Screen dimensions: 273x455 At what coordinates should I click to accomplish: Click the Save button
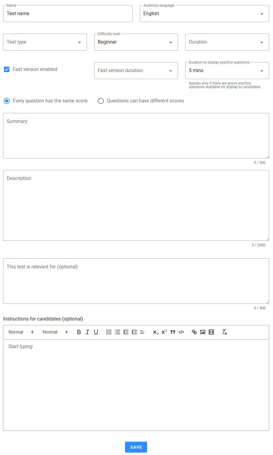(x=136, y=447)
